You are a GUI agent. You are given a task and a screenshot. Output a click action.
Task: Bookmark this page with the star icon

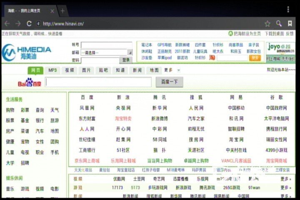pyautogui.click(x=267, y=24)
